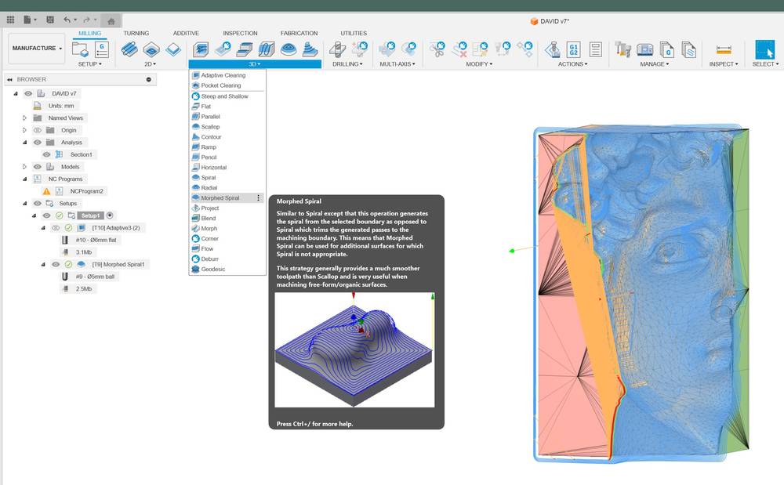This screenshot has width=784, height=485.
Task: Open the Tool Library icon
Action: (622, 49)
